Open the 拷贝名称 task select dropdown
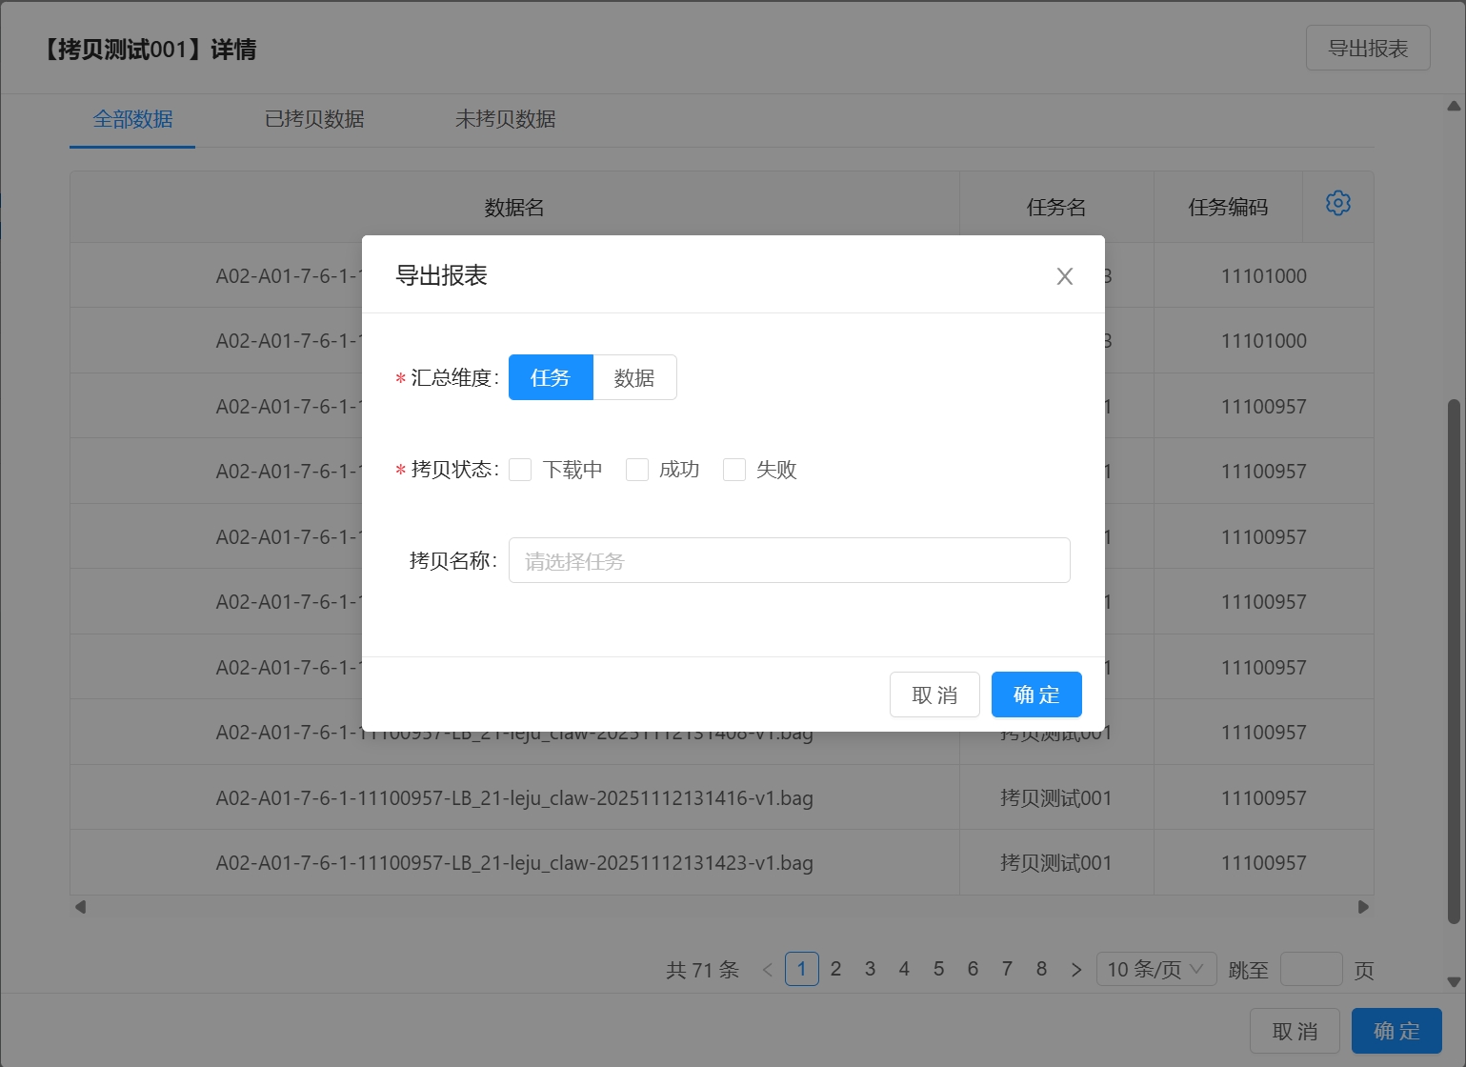1466x1067 pixels. click(x=789, y=561)
